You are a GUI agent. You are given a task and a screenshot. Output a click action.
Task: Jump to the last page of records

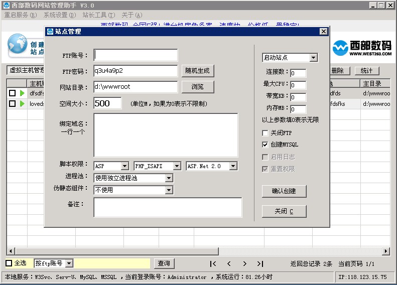point(260,263)
